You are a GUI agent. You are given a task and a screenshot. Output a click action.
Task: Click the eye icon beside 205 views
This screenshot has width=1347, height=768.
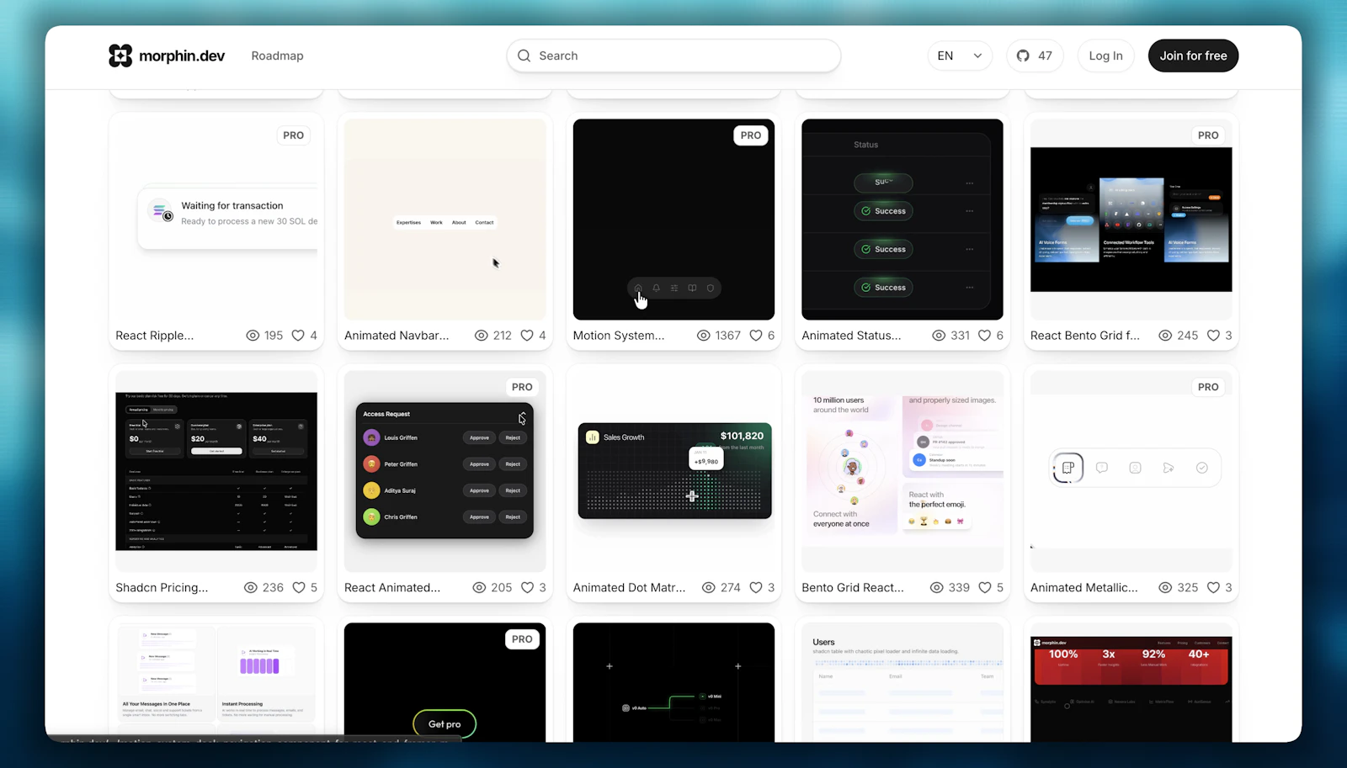[x=479, y=588]
